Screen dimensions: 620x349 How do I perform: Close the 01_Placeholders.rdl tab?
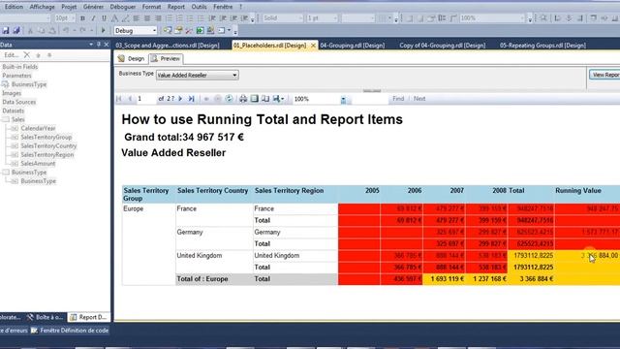pos(313,46)
